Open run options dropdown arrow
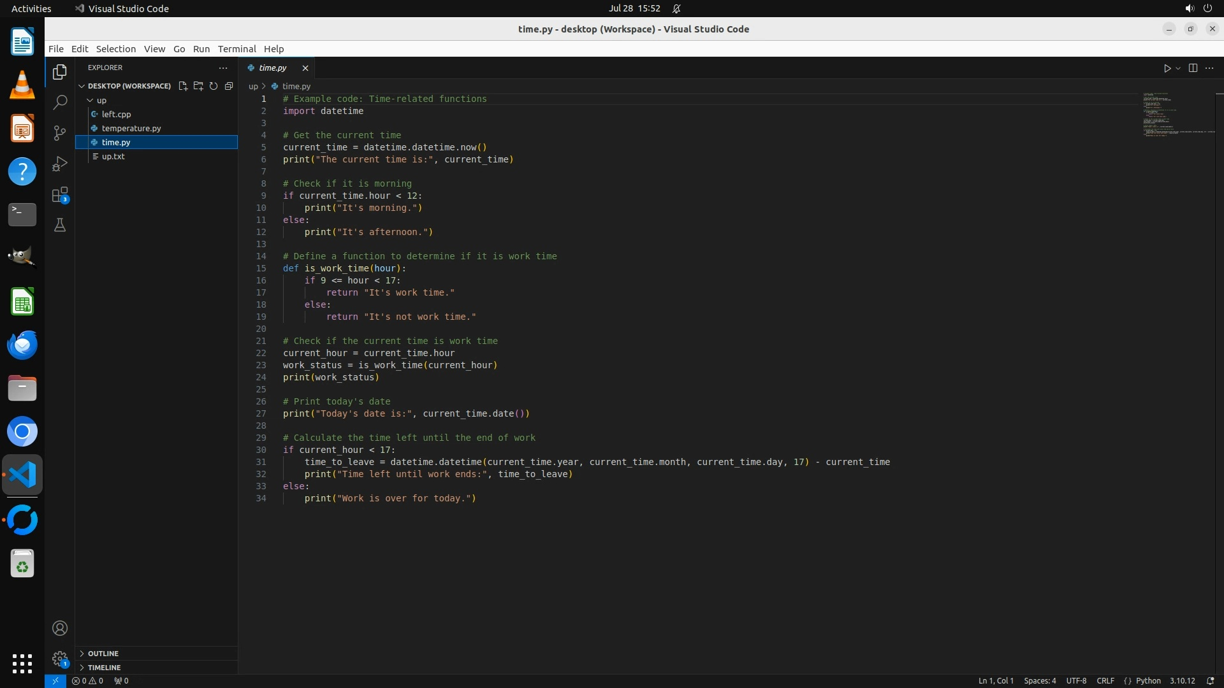Image resolution: width=1224 pixels, height=688 pixels. [1178, 68]
